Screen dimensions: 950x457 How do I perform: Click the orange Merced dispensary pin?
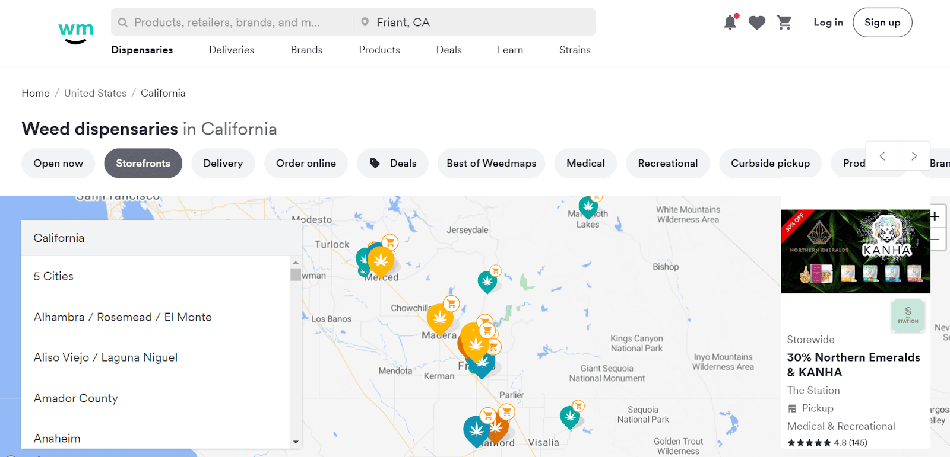[x=381, y=261]
